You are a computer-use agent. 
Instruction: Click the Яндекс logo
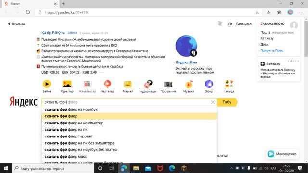point(23,102)
